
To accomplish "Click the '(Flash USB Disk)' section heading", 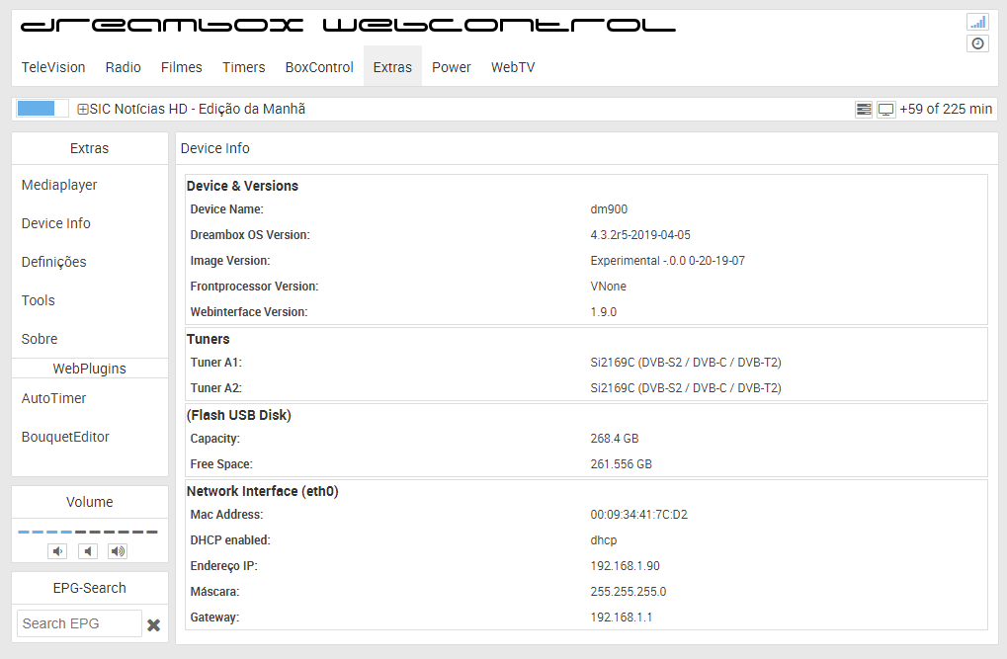I will pos(239,415).
